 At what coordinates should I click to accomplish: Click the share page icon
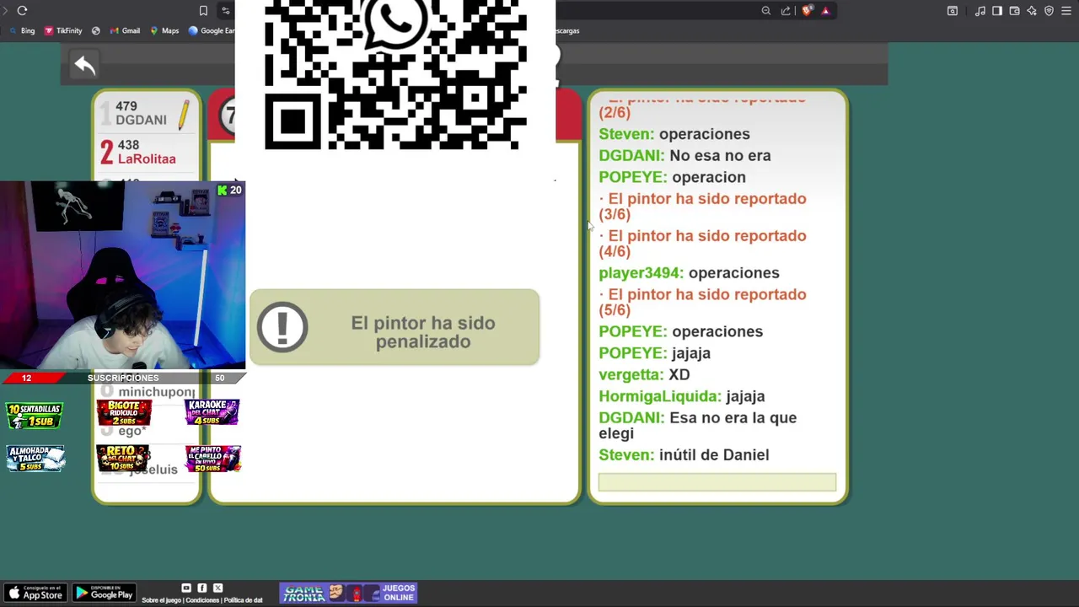(786, 11)
